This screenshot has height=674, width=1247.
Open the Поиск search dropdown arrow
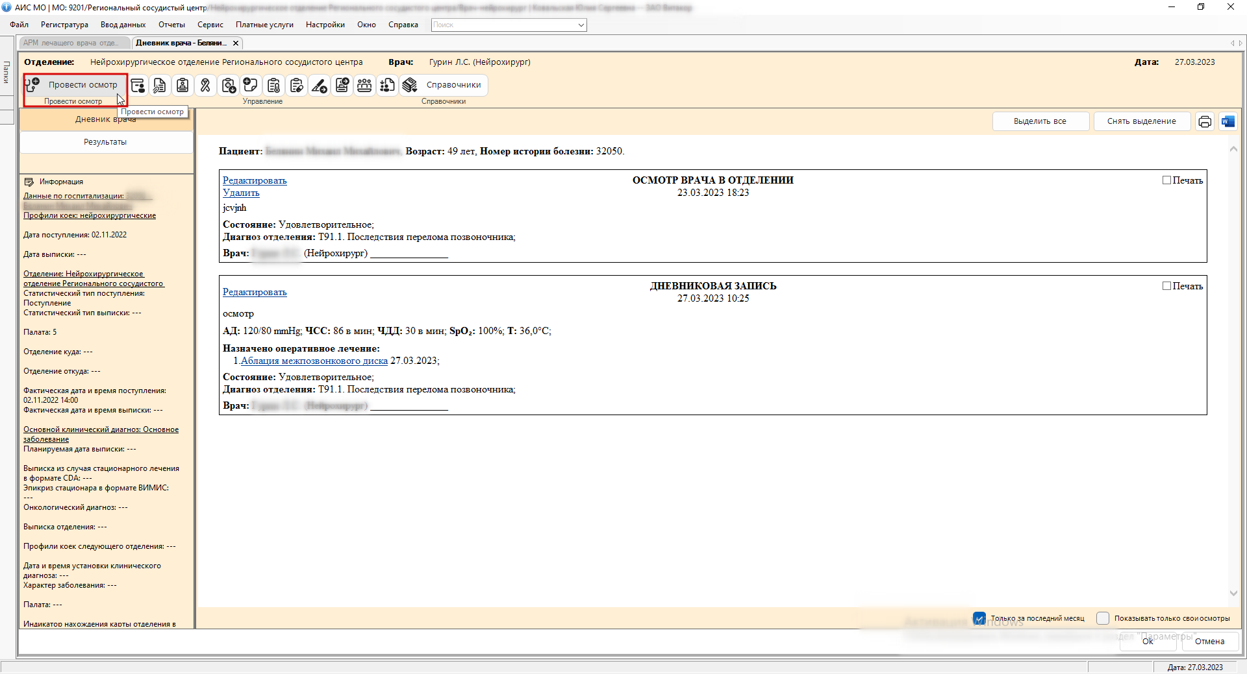click(581, 25)
